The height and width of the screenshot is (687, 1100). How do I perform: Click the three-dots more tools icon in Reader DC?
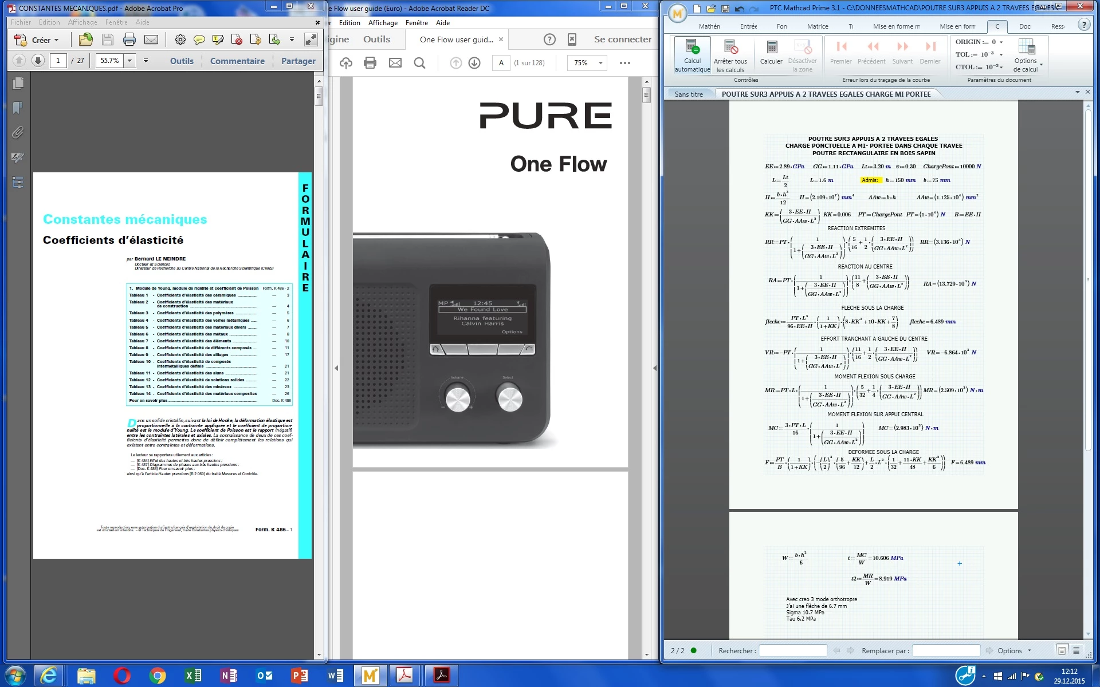pyautogui.click(x=625, y=63)
